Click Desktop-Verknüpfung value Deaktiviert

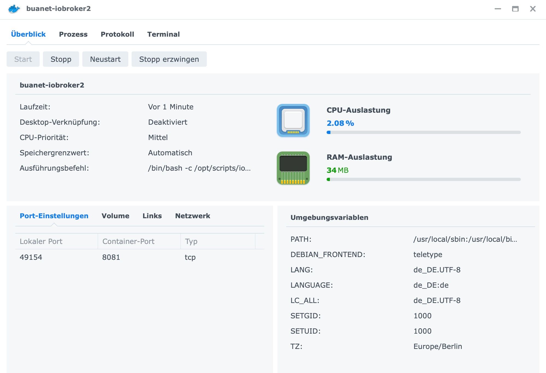(x=168, y=122)
